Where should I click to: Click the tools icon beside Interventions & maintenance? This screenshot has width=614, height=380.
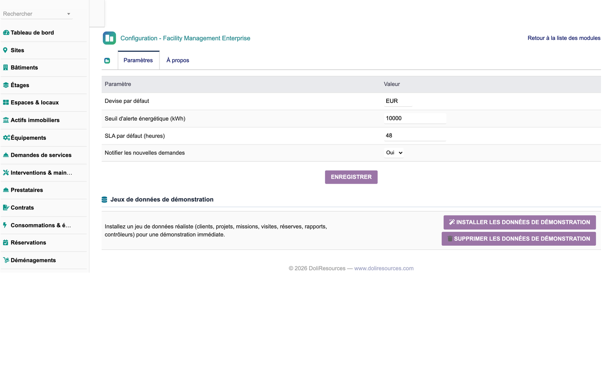[6, 173]
